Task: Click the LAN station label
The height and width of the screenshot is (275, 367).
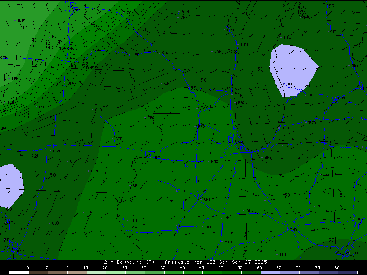Action: tap(342, 98)
